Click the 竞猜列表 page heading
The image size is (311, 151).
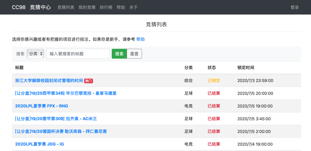[x=156, y=24]
